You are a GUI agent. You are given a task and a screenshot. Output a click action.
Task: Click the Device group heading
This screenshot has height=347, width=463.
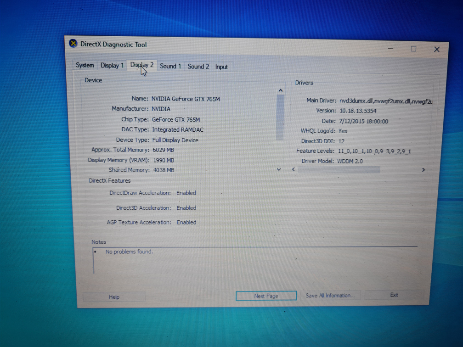(x=93, y=80)
